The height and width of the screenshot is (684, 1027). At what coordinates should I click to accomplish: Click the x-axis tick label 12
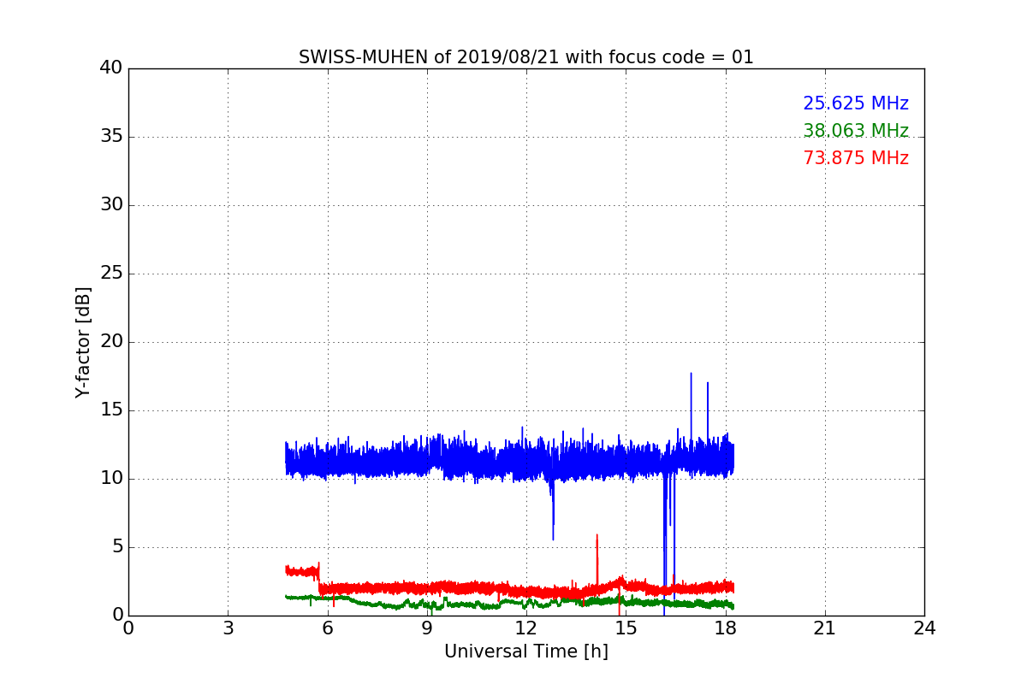coord(526,628)
